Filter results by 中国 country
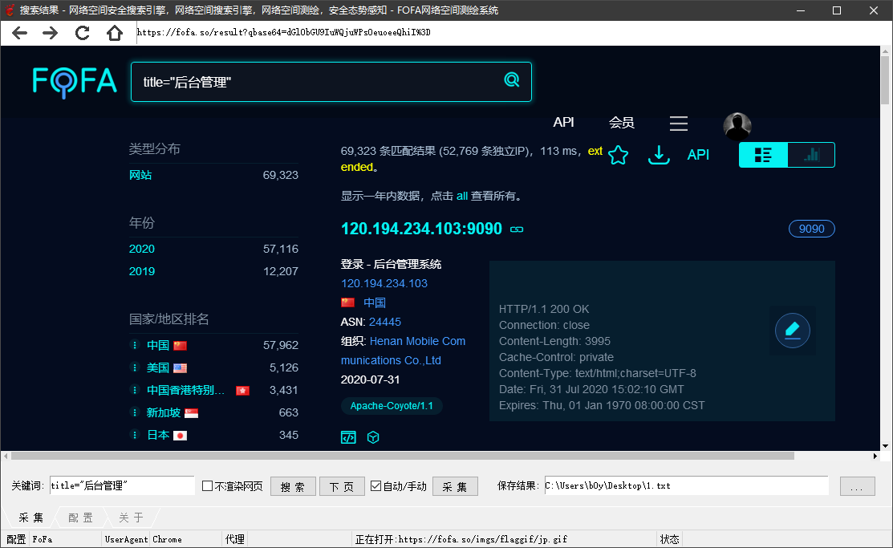Viewport: 893px width, 548px height. [158, 345]
